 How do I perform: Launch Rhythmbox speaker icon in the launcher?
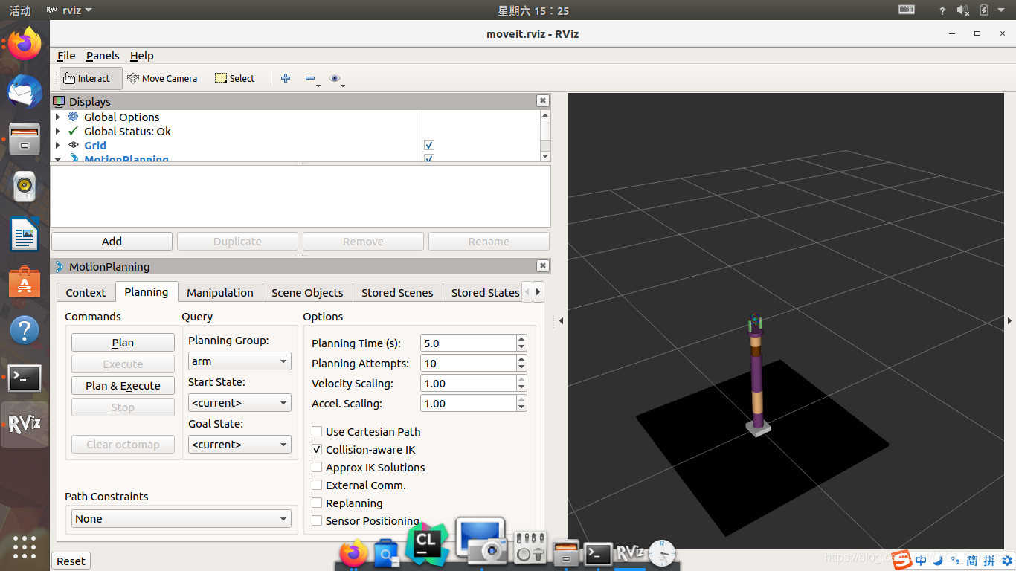(x=25, y=187)
